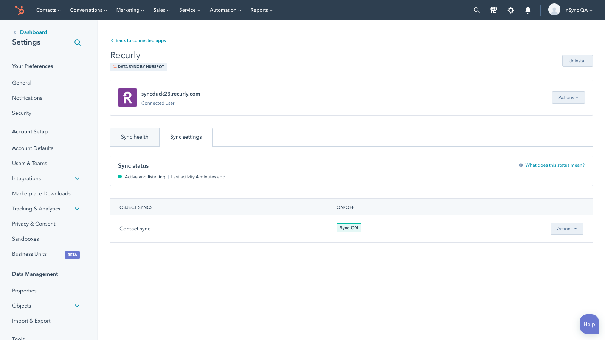This screenshot has width=605, height=340.
Task: Click the settings gear icon
Action: click(x=510, y=10)
